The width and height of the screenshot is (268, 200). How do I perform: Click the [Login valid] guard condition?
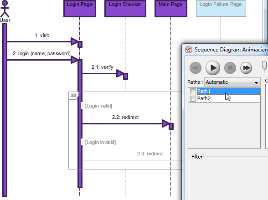point(98,106)
